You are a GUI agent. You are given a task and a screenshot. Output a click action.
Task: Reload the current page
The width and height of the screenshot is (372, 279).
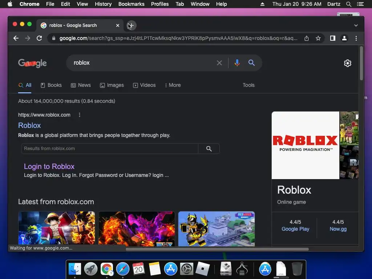[x=39, y=38]
